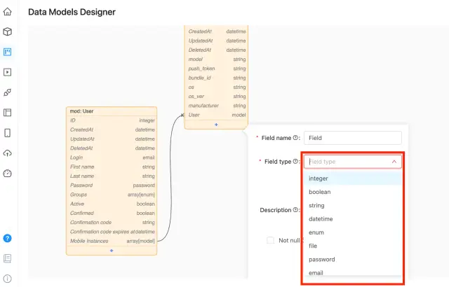Click the Mobile Instances field row
This screenshot has height=287, width=449.
pos(111,241)
